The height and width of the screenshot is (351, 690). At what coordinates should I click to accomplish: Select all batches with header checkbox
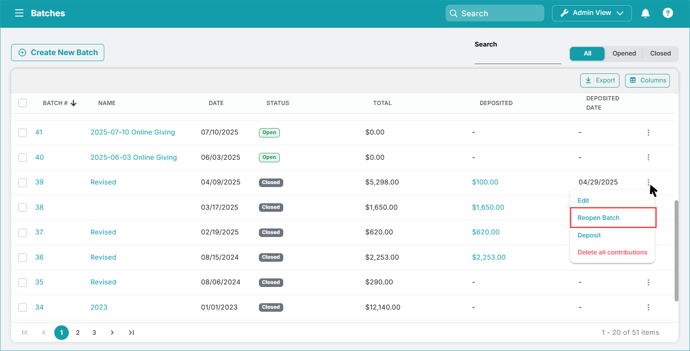23,103
